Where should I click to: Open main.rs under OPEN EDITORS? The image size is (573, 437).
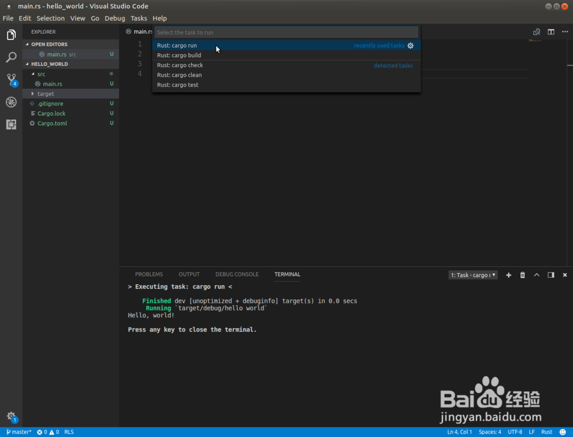pyautogui.click(x=70, y=54)
